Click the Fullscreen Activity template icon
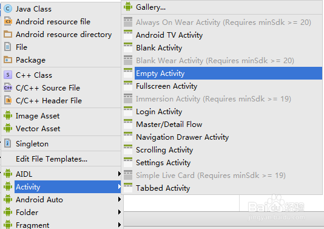 click(128, 86)
